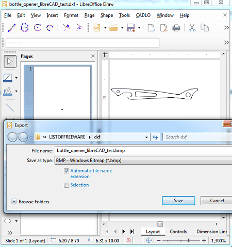Click the File name input field
The width and height of the screenshot is (232, 247).
click(143, 151)
